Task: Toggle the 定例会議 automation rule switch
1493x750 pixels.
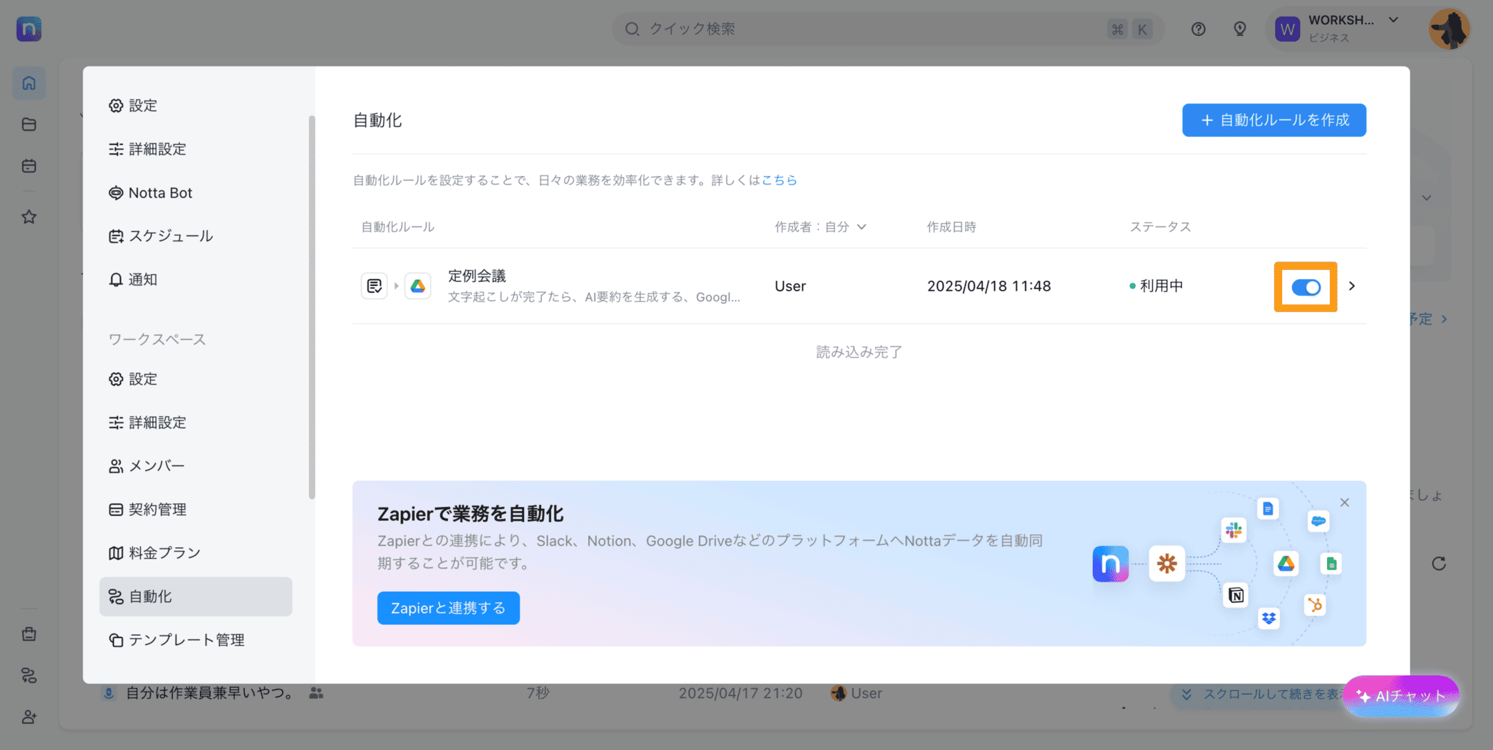Action: [1306, 287]
